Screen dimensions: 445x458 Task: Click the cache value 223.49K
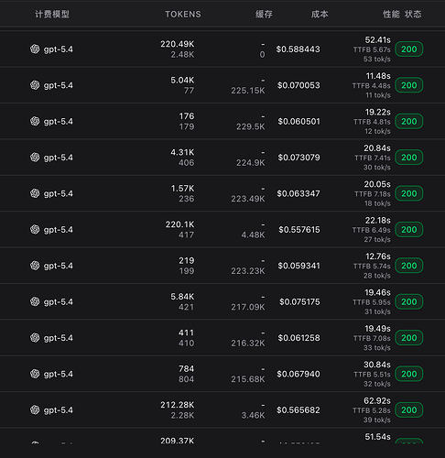248,199
